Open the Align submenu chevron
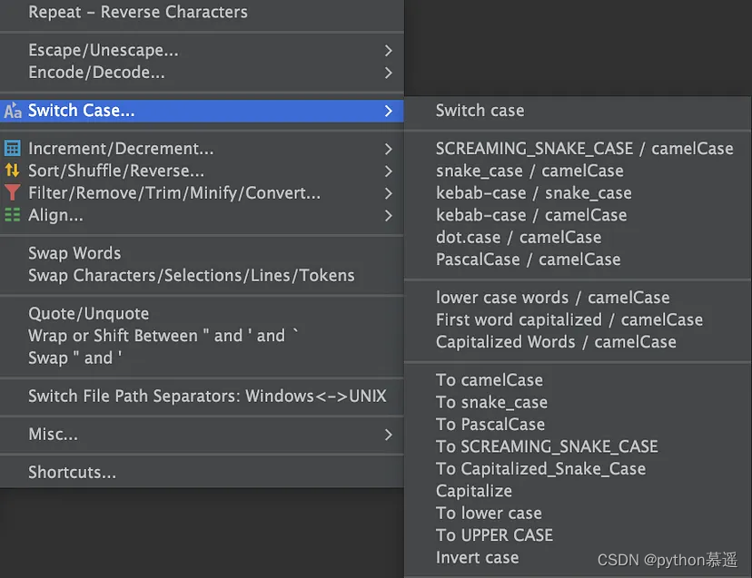The height and width of the screenshot is (578, 752). [x=388, y=215]
